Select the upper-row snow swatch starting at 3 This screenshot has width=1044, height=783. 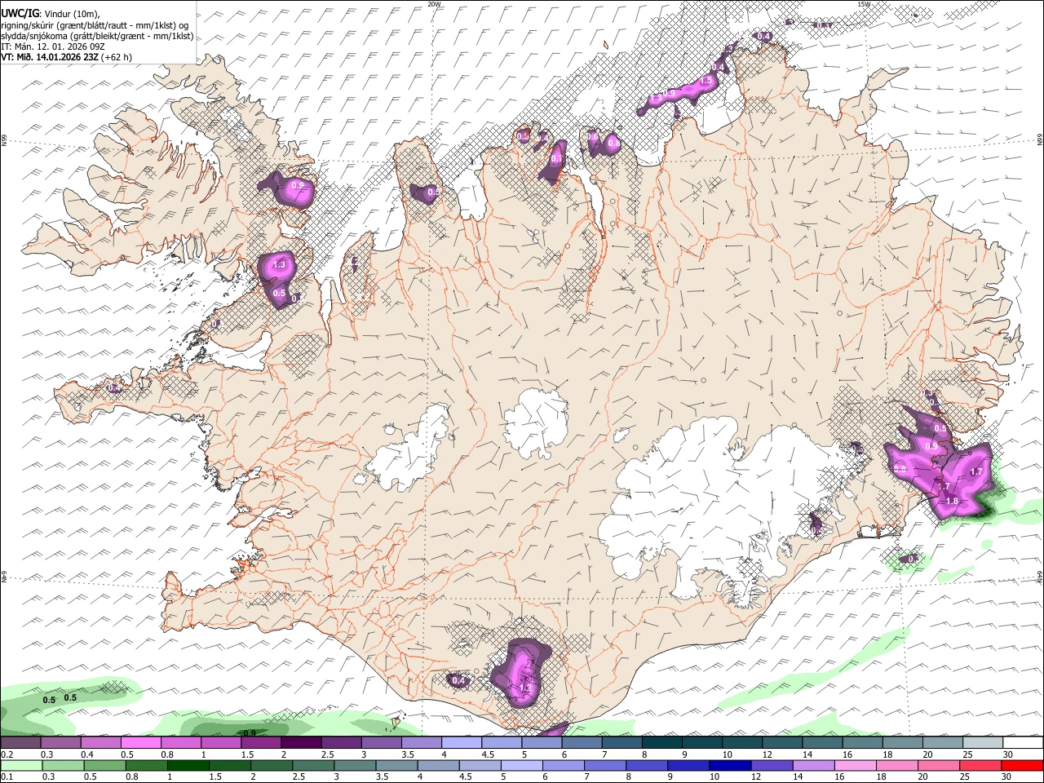point(381,742)
